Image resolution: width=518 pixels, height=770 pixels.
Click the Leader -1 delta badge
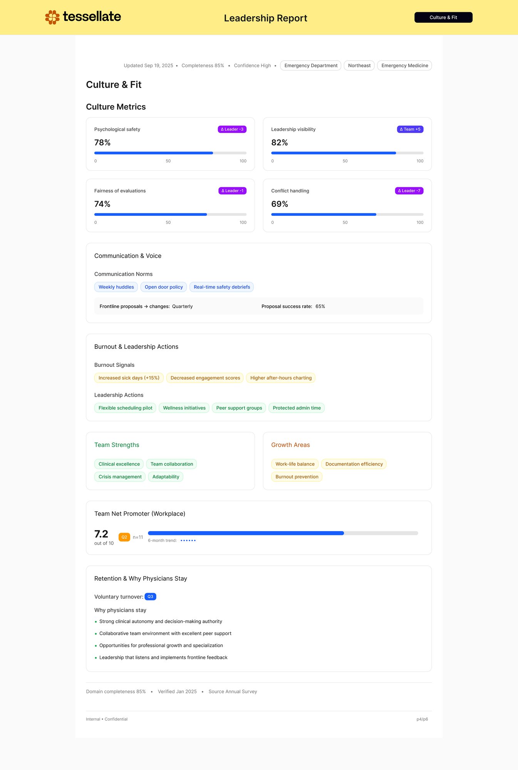pyautogui.click(x=232, y=191)
